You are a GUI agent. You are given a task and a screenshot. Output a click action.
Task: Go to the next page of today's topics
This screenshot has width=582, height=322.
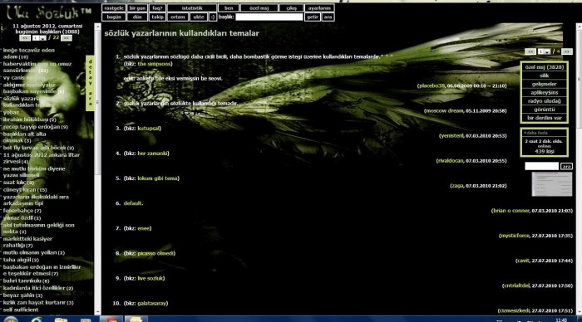[x=66, y=38]
